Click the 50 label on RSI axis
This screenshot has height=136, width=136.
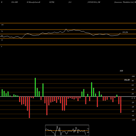[x=2, y=36]
